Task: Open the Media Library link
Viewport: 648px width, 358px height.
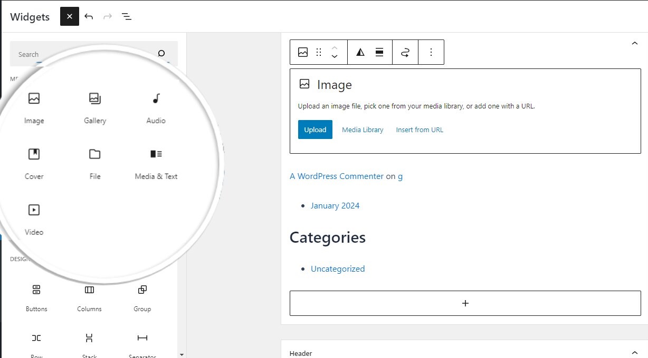Action: tap(363, 130)
